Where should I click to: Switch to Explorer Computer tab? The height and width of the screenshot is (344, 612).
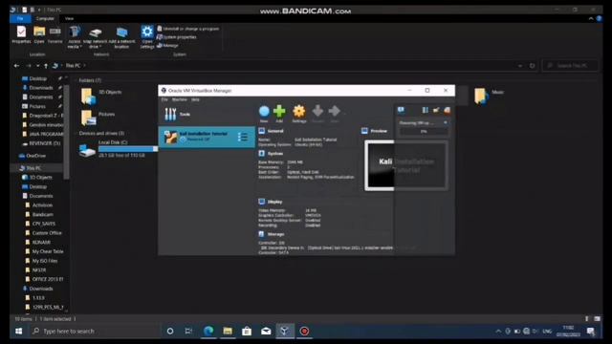[45, 18]
